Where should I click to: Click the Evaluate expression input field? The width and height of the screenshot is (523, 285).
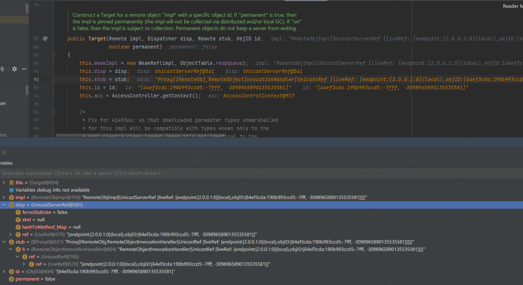261,173
